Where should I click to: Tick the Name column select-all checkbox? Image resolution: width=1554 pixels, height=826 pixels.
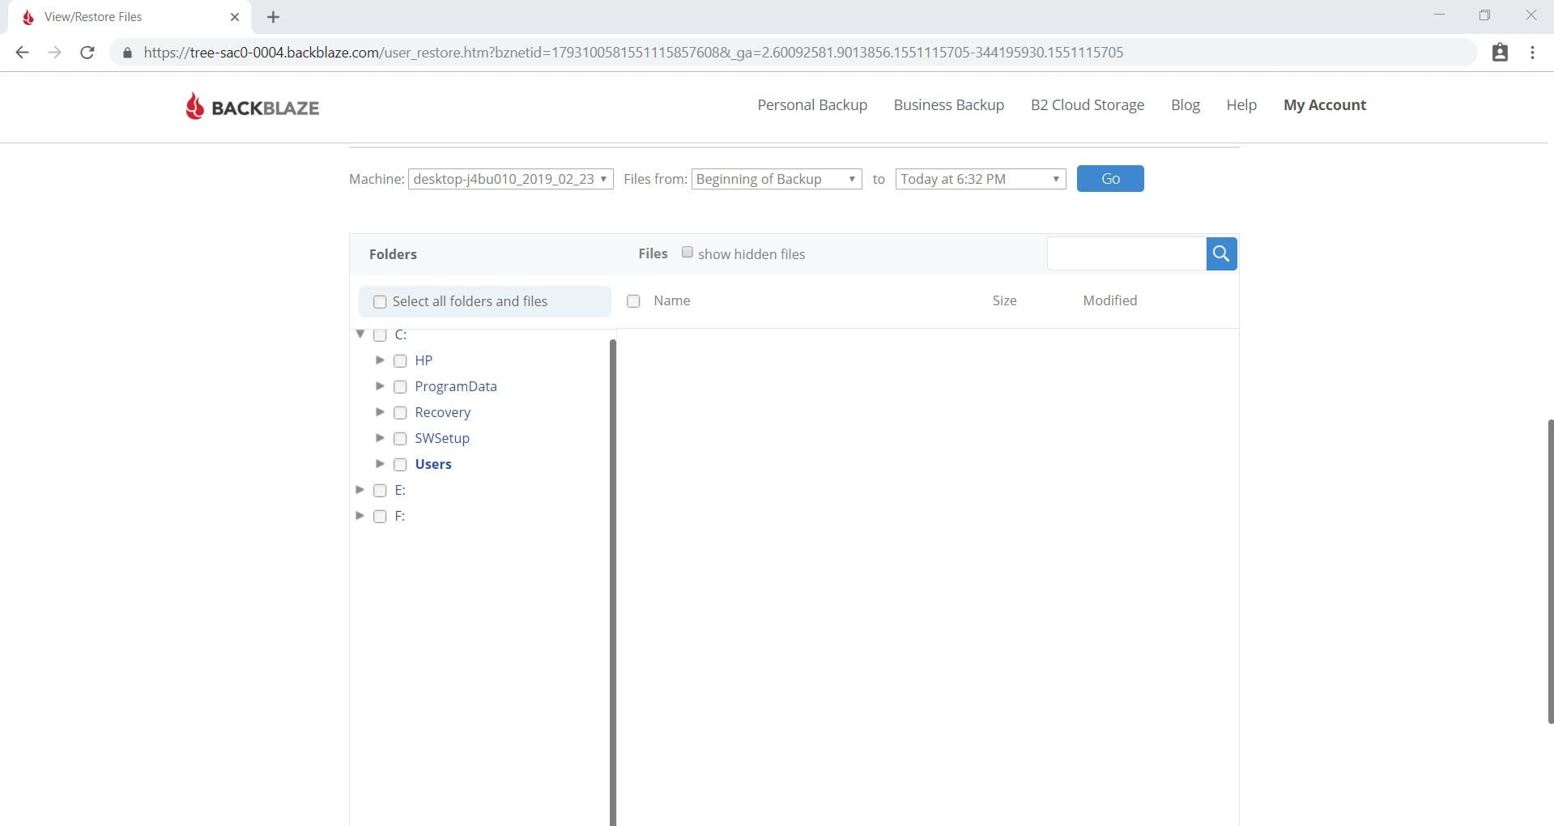tap(633, 301)
